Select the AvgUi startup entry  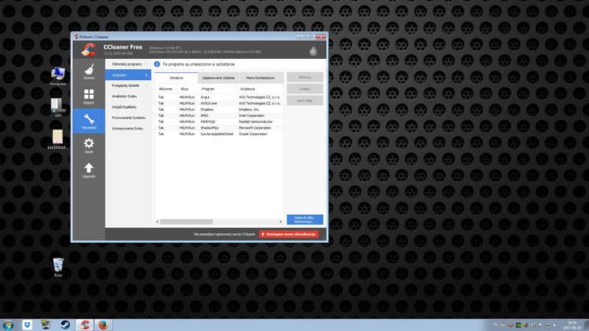pyautogui.click(x=219, y=97)
